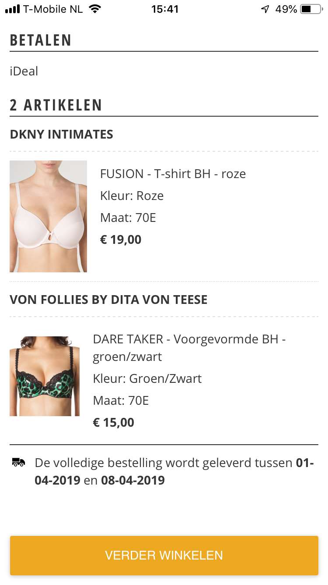The width and height of the screenshot is (328, 585).
Task: Tap the 15:41 clock in status bar
Action: 165,9
